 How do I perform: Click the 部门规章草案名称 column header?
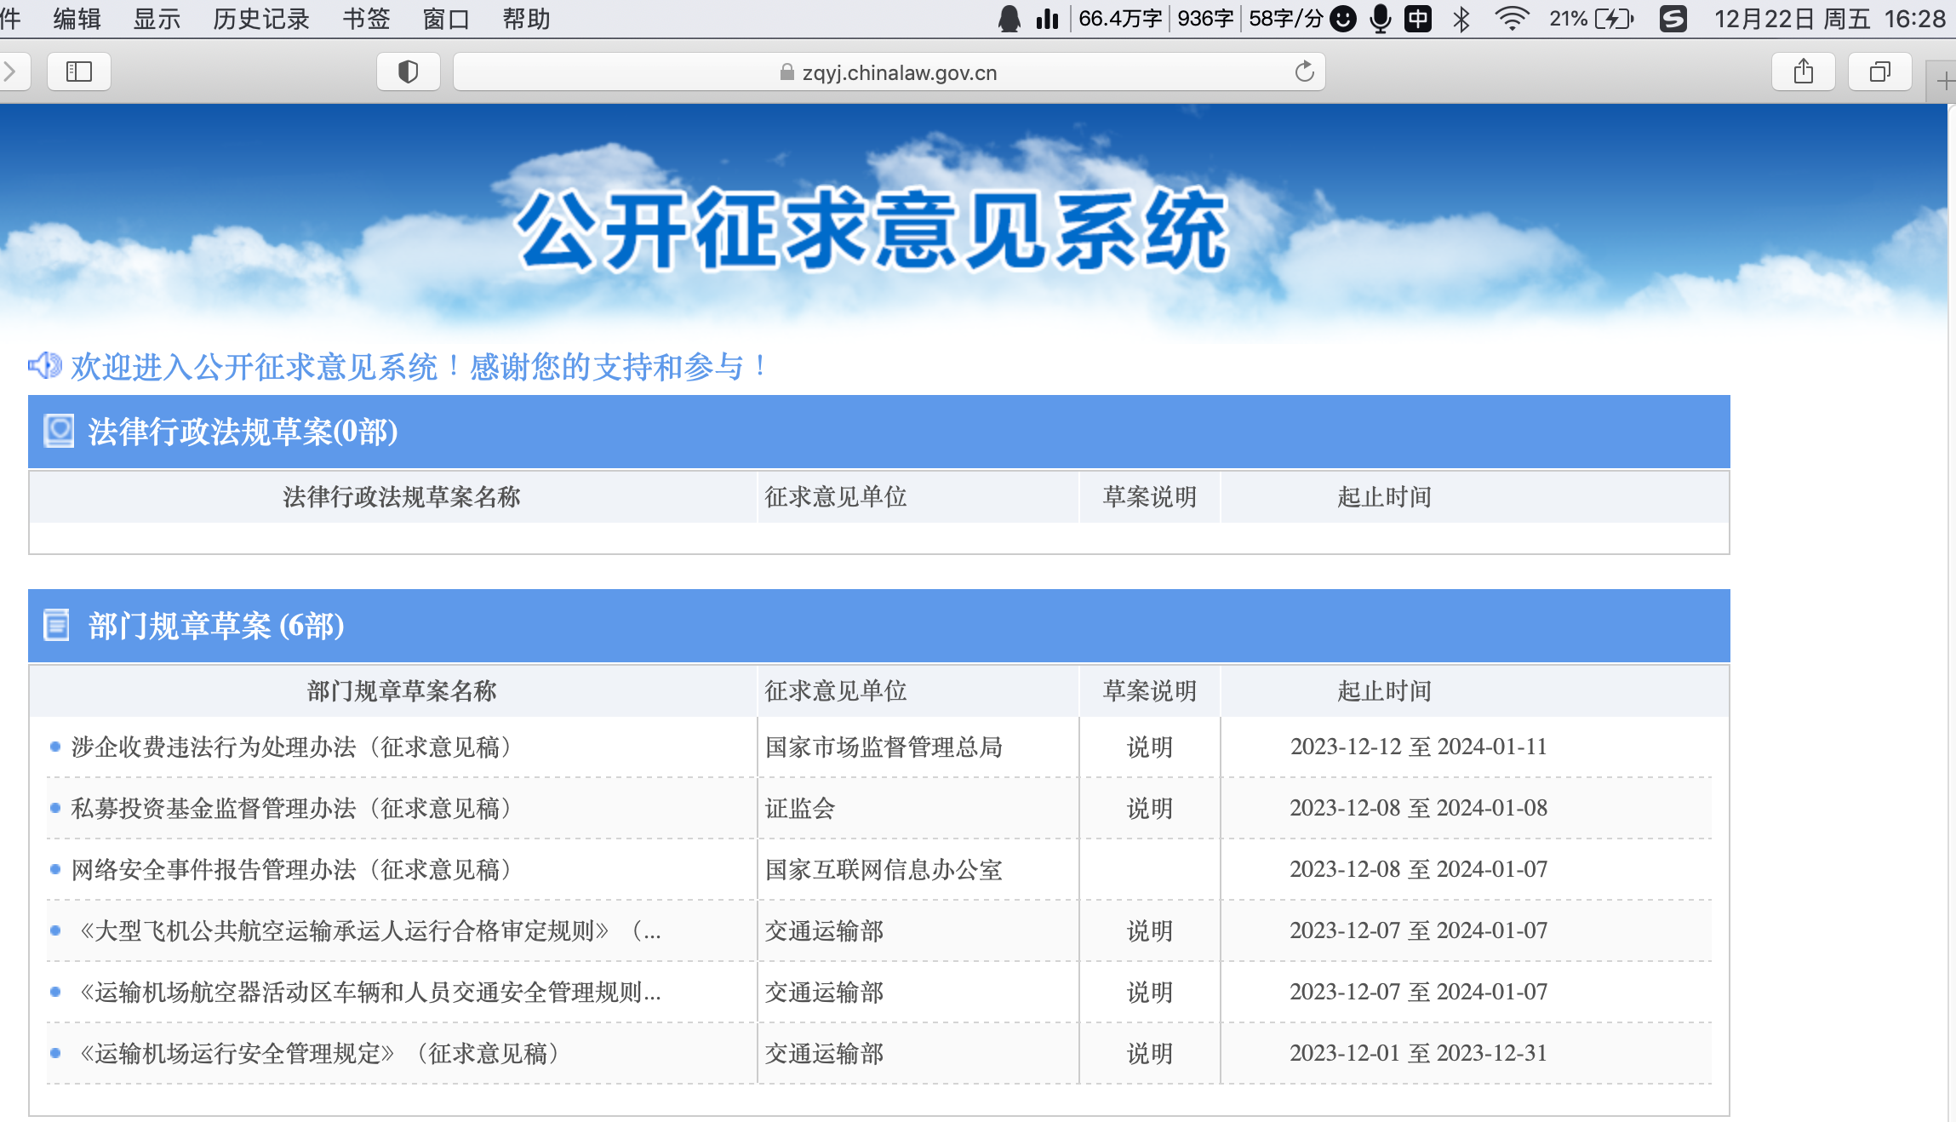pyautogui.click(x=402, y=690)
